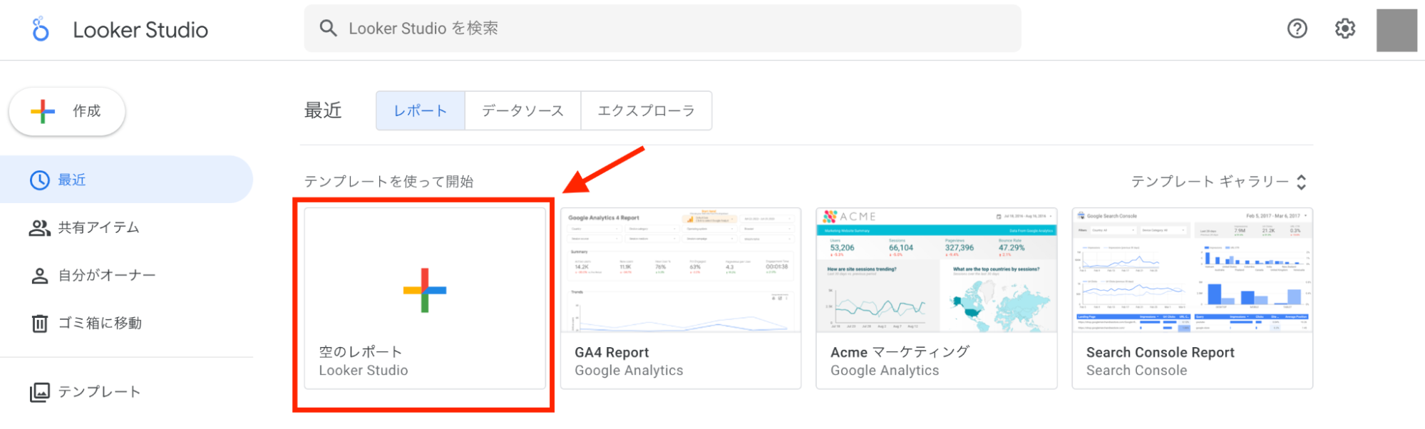Open the Search Console Report template thumbnail
The image size is (1425, 429).
(1192, 270)
